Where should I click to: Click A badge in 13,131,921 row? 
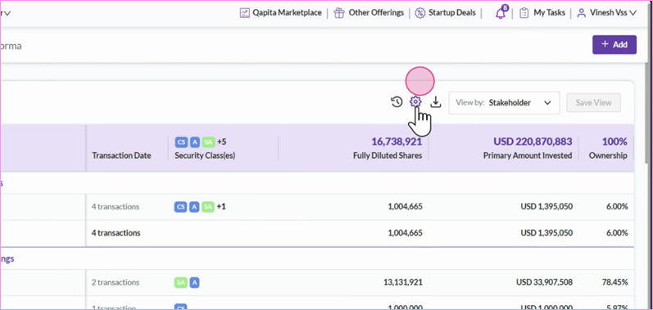pyautogui.click(x=194, y=282)
